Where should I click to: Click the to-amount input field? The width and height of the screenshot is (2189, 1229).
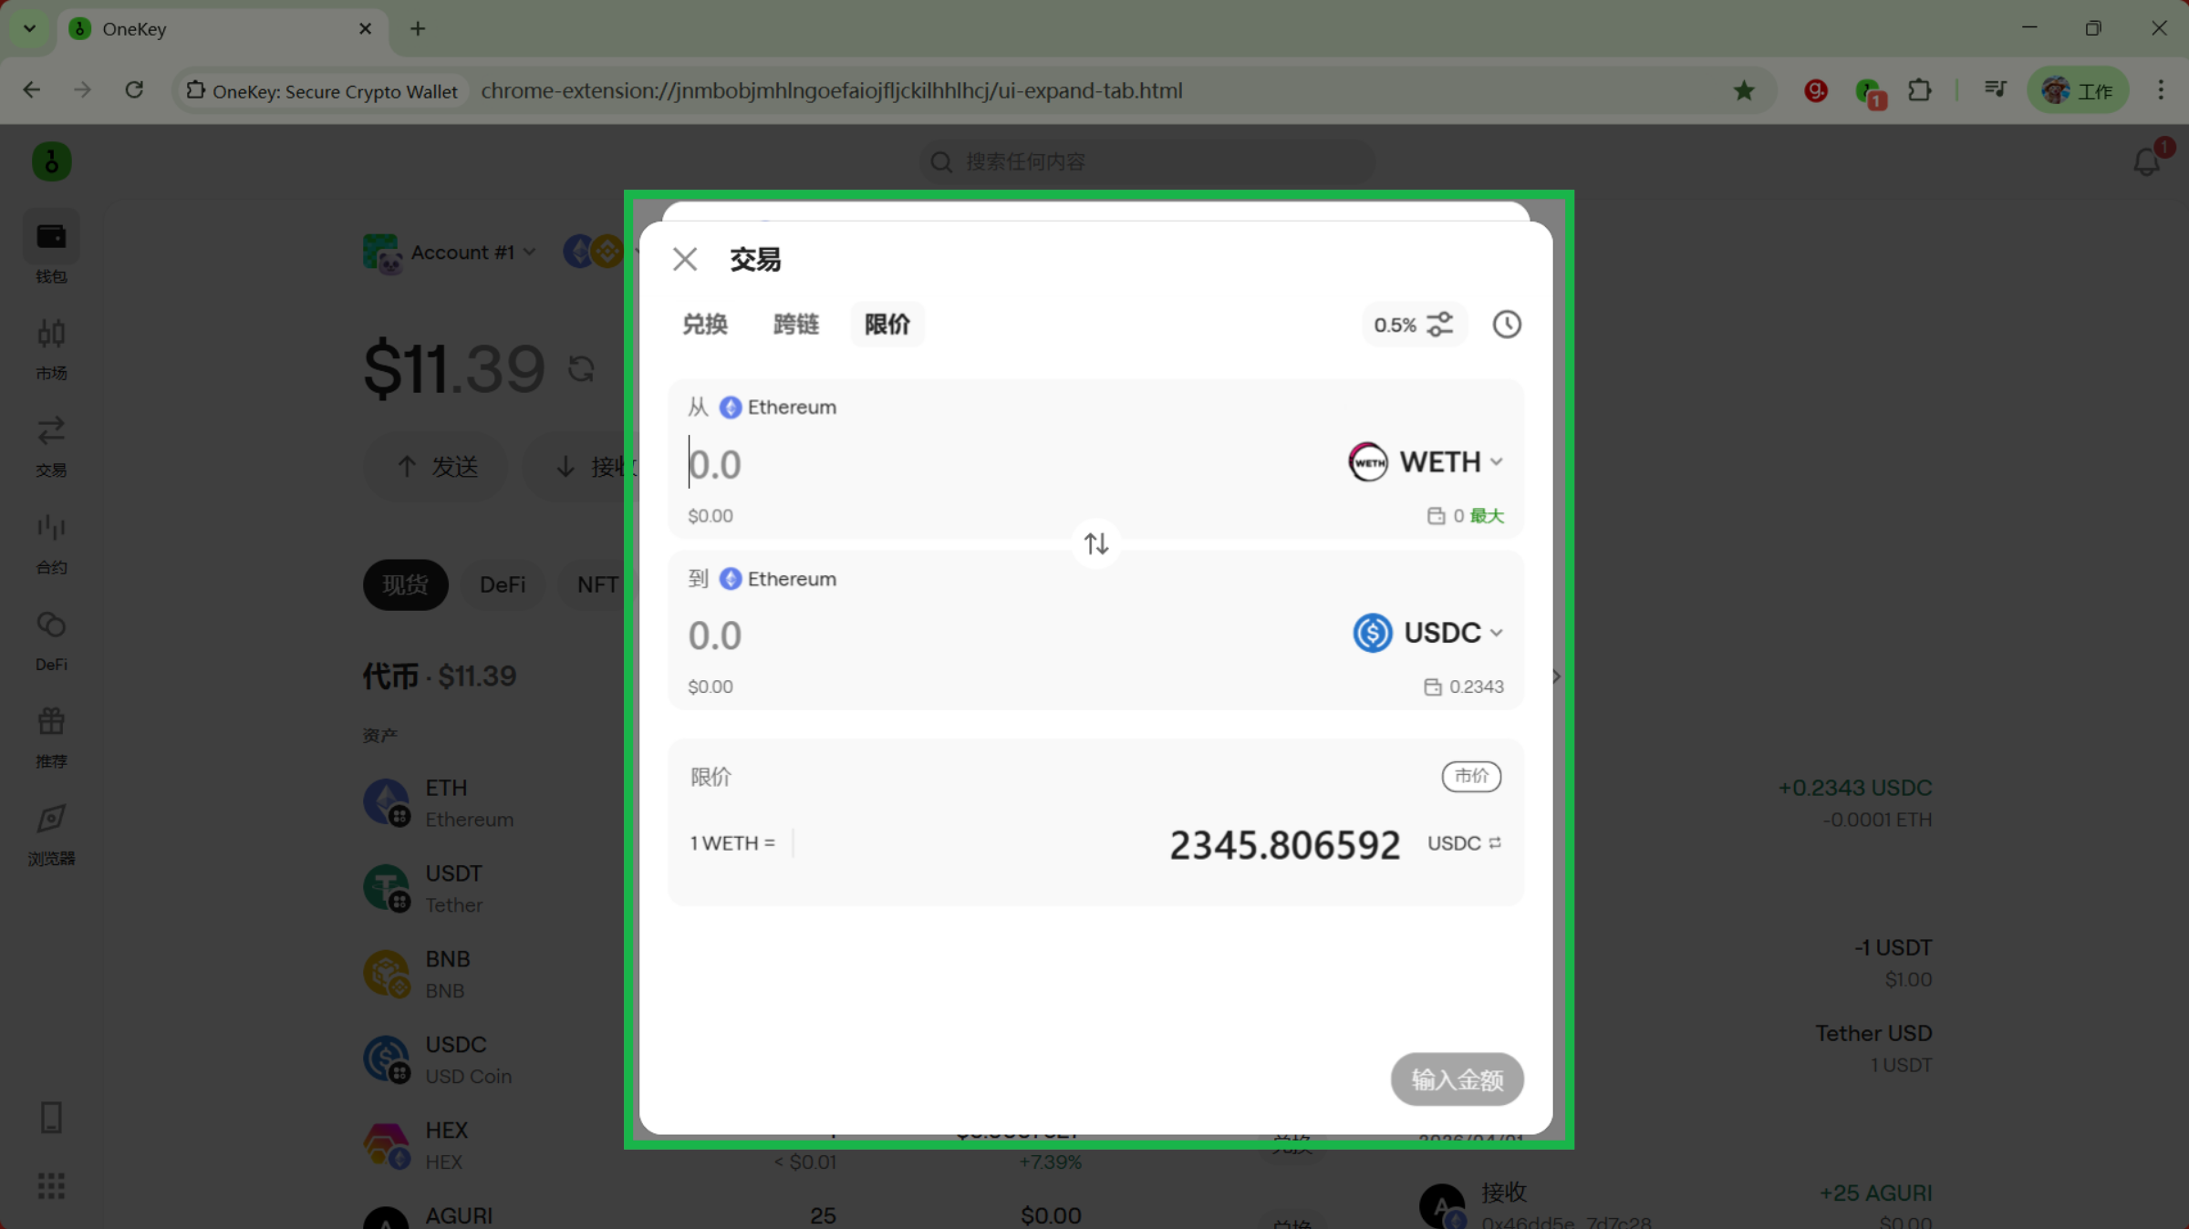(1003, 635)
